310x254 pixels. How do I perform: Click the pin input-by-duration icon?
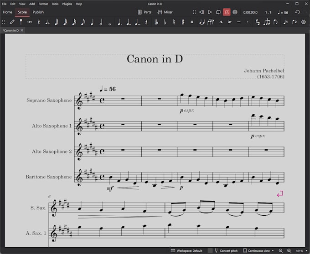pyautogui.click(x=21, y=22)
